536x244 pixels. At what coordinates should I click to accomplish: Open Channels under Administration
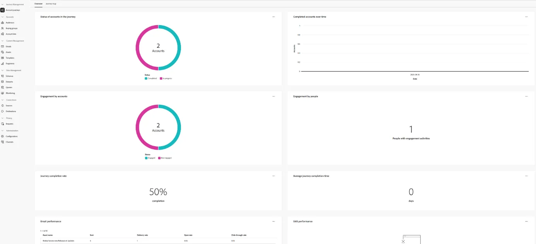[x=10, y=142]
